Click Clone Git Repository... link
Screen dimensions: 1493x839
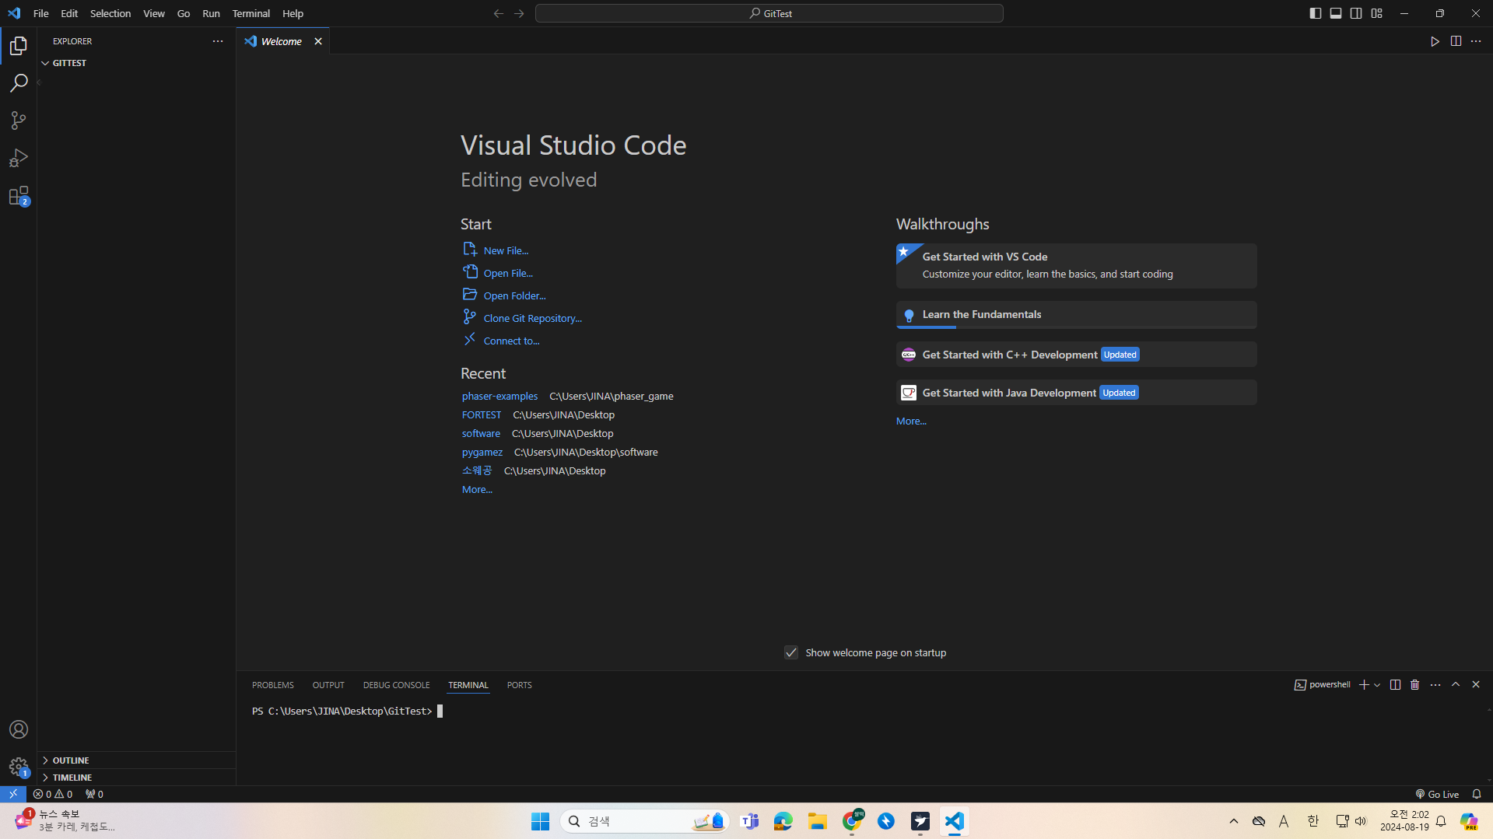532,318
